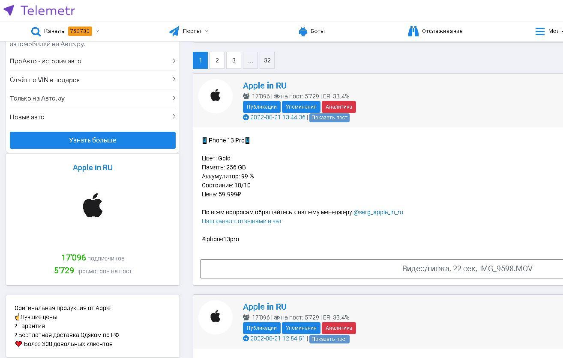Click 5'729 просмотров на пост text

93,271
